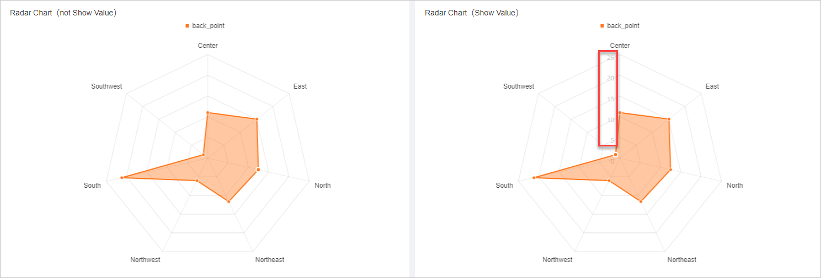The image size is (821, 278).
Task: Click orange legend square in right chart
Action: (x=603, y=26)
